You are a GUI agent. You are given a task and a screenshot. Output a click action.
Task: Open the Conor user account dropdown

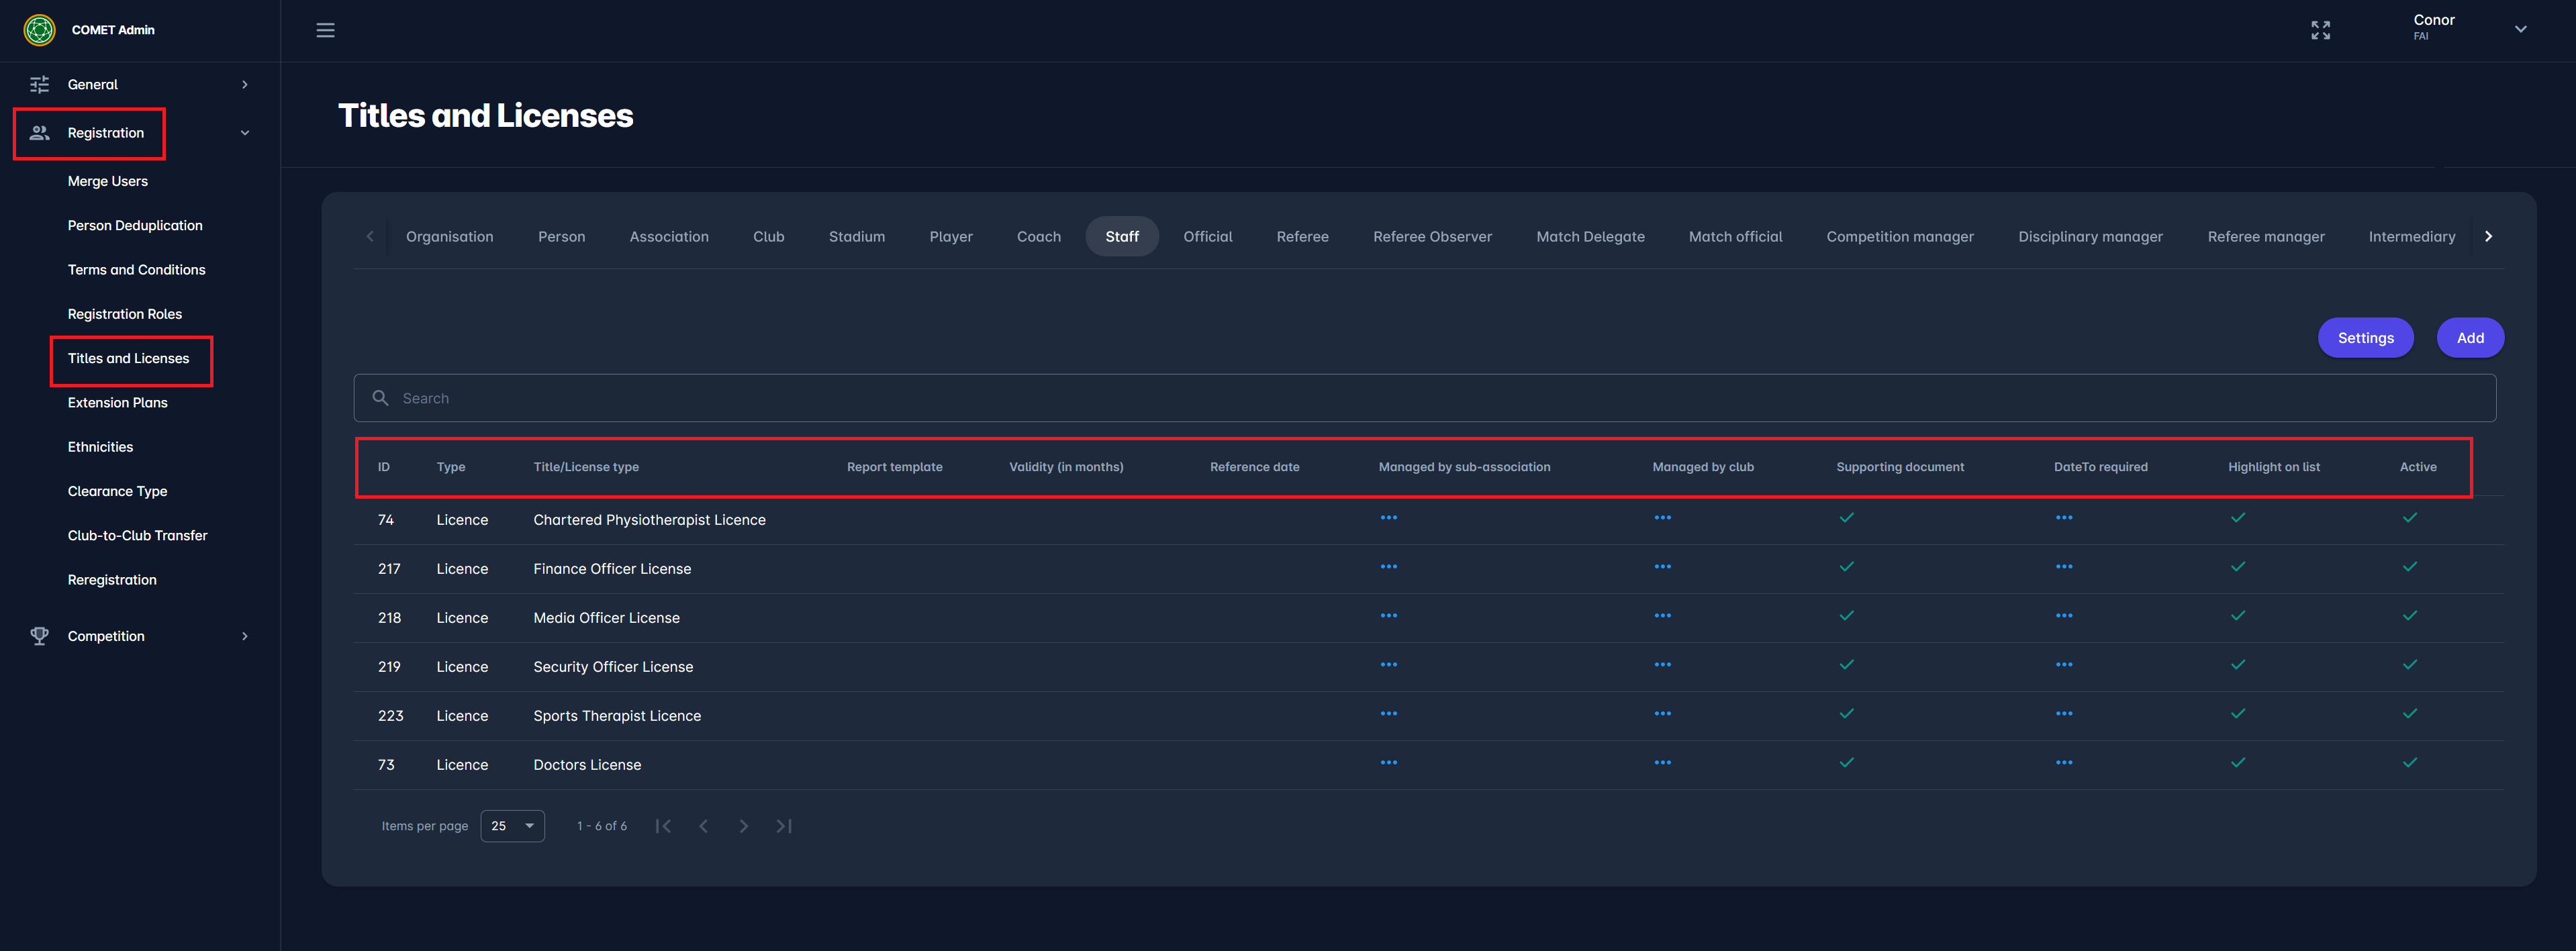[x=2520, y=29]
